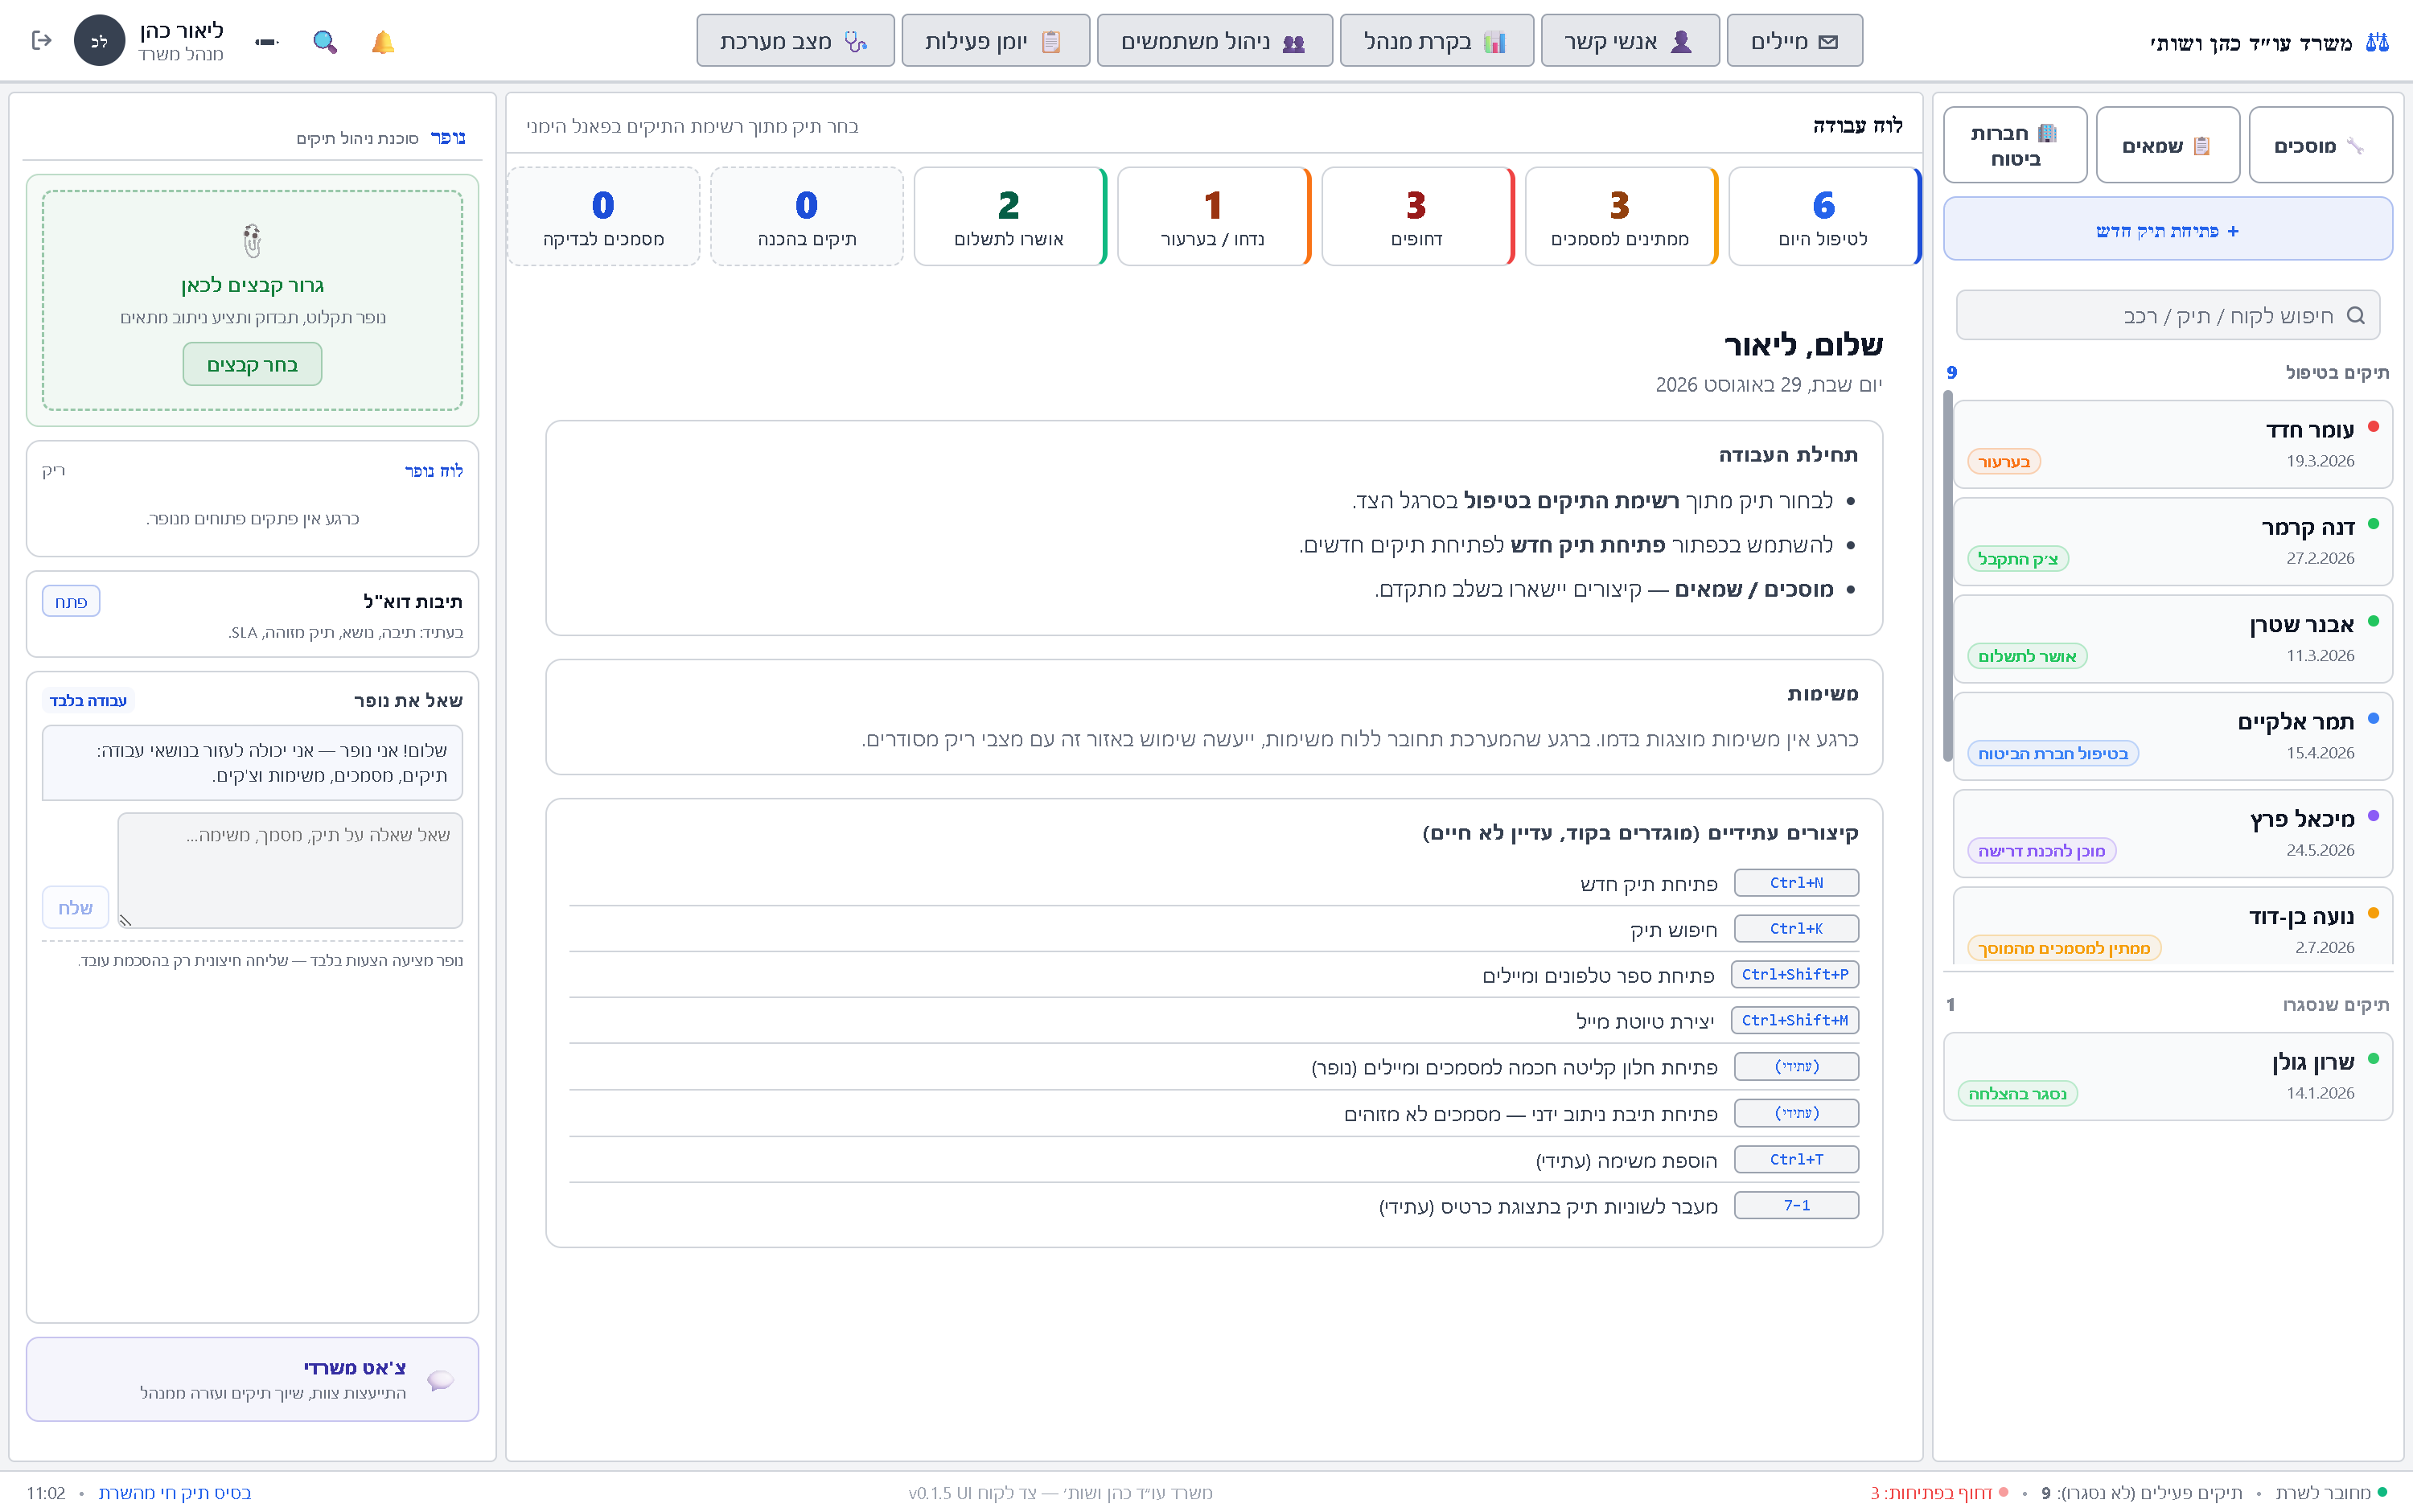
Task: Click user avatar circle for ליאור כהן
Action: [x=100, y=41]
